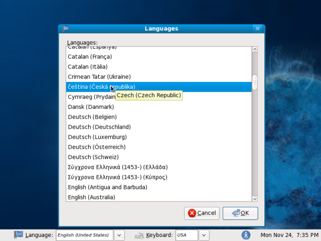Click the date and time display
Image resolution: width=321 pixels, height=241 pixels.
pos(289,234)
